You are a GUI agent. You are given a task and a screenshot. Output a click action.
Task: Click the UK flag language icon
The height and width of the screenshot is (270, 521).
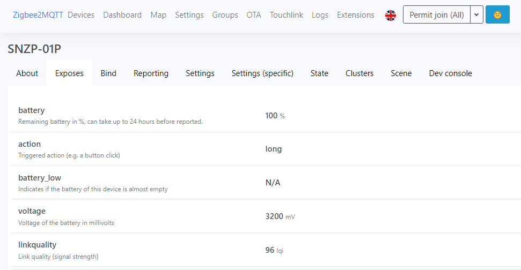391,15
